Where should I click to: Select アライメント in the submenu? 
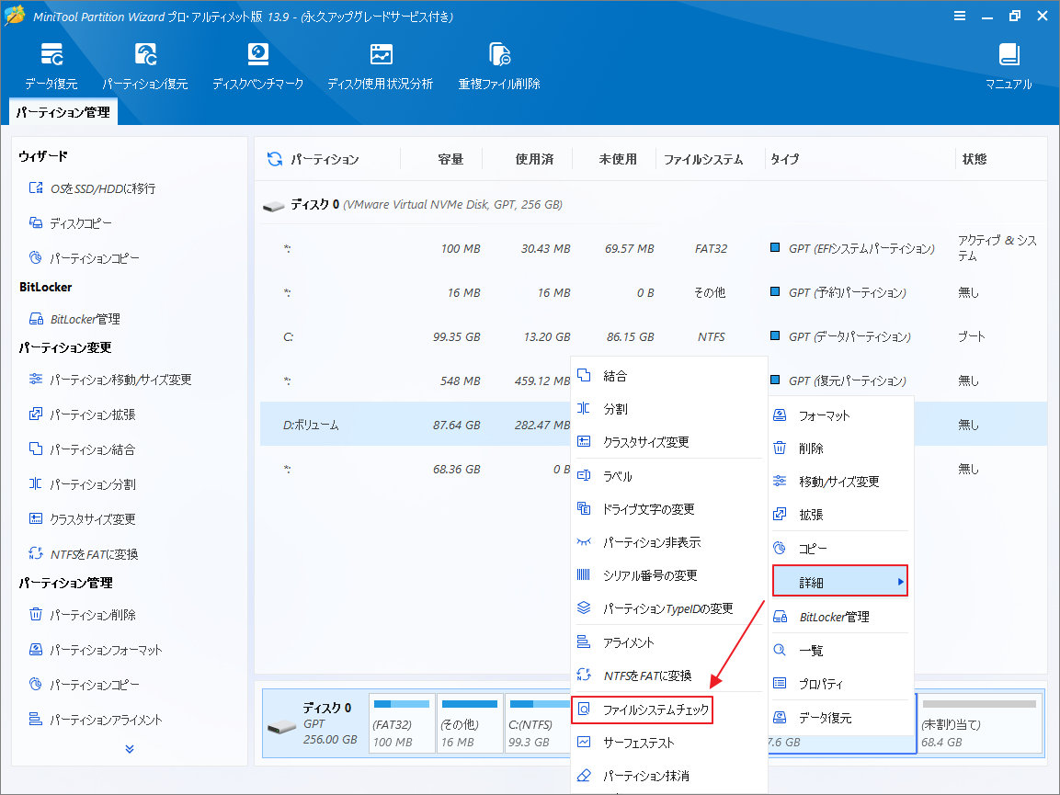click(x=669, y=642)
